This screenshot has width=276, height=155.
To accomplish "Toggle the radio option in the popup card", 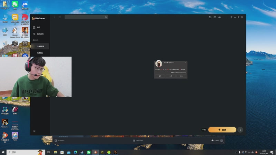I will click(x=172, y=73).
